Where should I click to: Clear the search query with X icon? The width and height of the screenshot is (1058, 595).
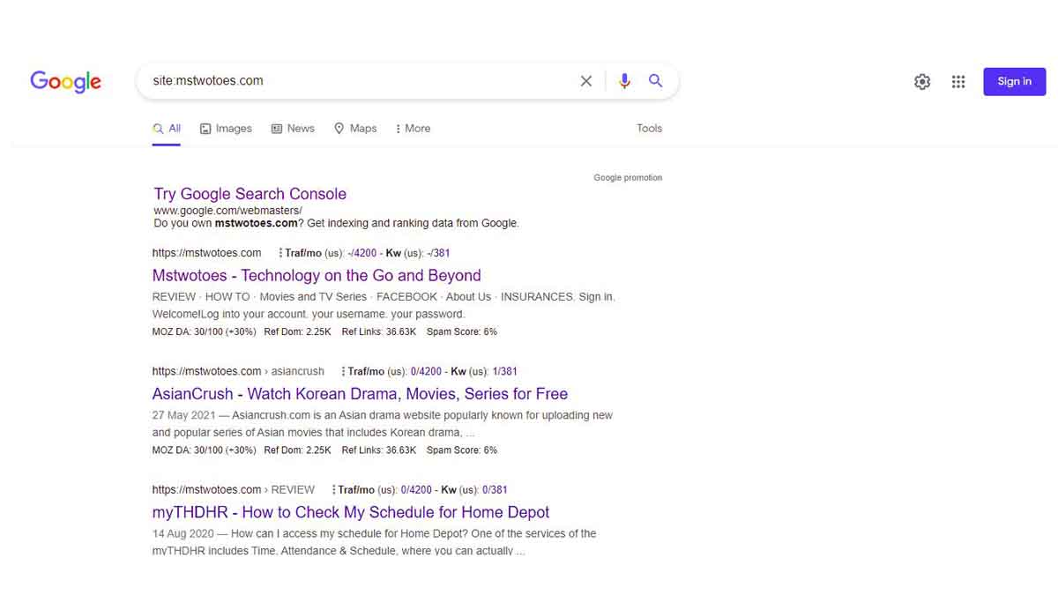(x=586, y=81)
